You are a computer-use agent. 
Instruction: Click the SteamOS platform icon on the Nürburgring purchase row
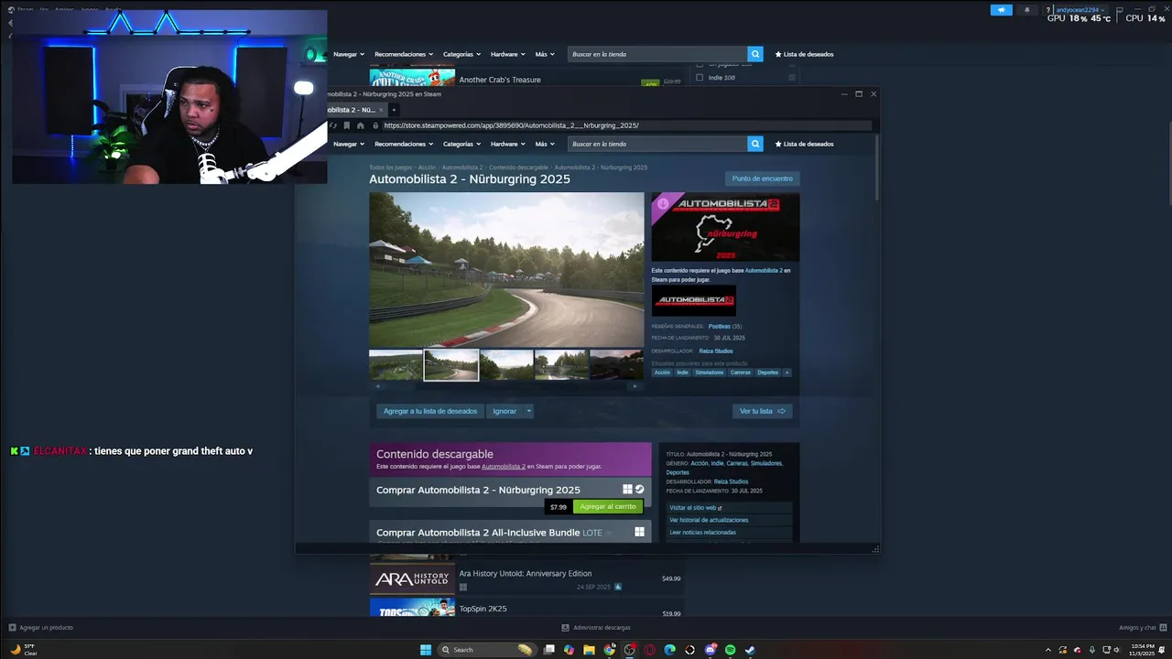[639, 490]
